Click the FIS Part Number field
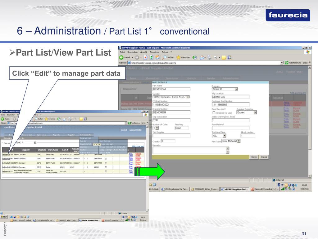 (x=171, y=105)
